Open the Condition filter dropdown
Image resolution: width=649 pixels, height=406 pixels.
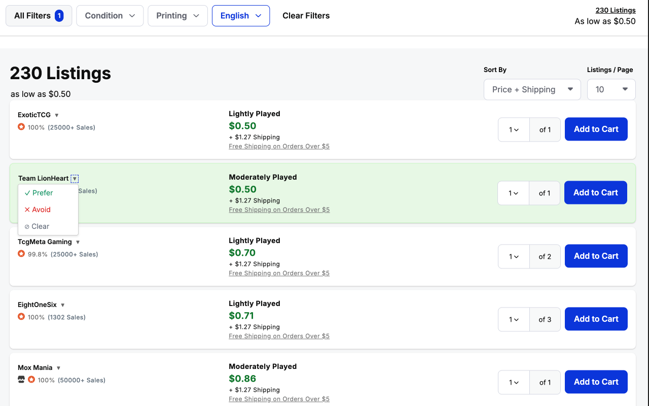pos(110,16)
